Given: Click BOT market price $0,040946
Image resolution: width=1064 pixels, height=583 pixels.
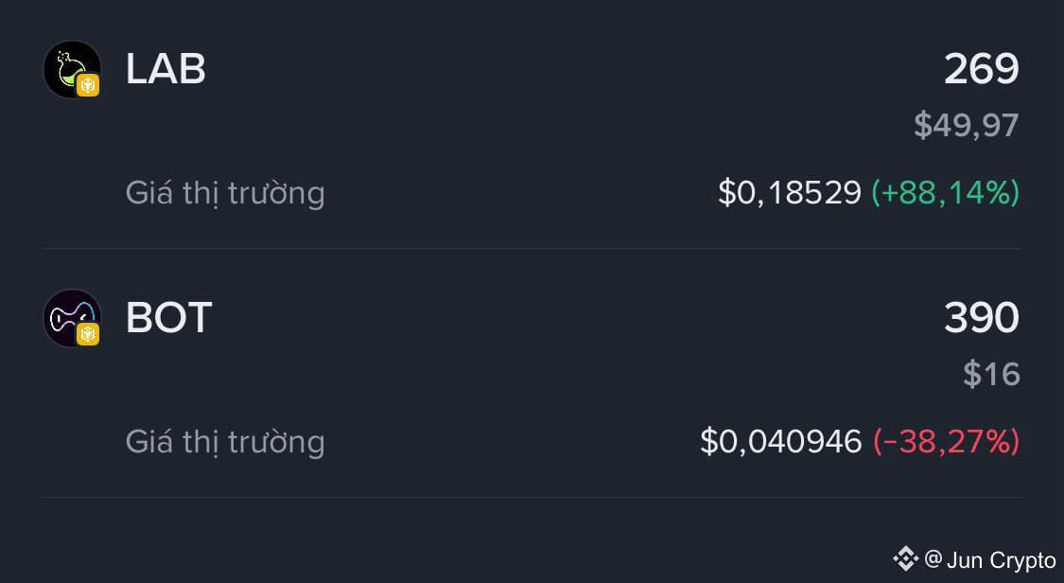Looking at the screenshot, I should (781, 441).
